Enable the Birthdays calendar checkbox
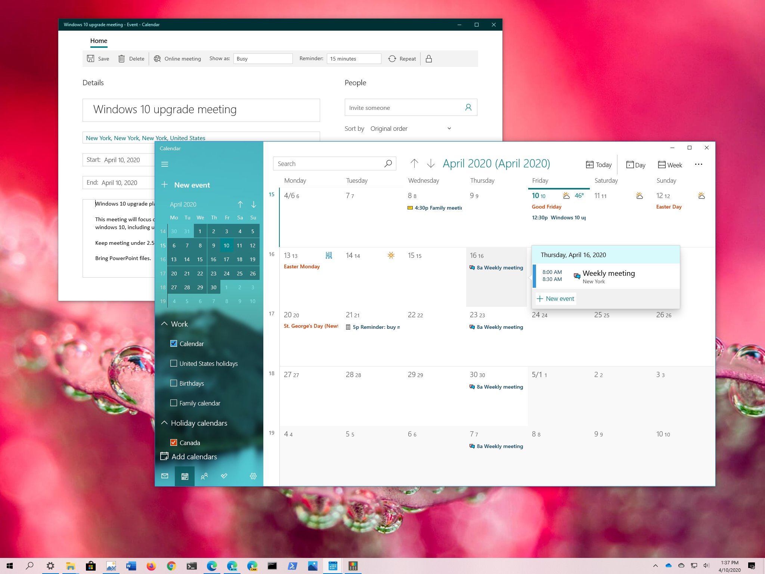The width and height of the screenshot is (765, 574). click(173, 383)
